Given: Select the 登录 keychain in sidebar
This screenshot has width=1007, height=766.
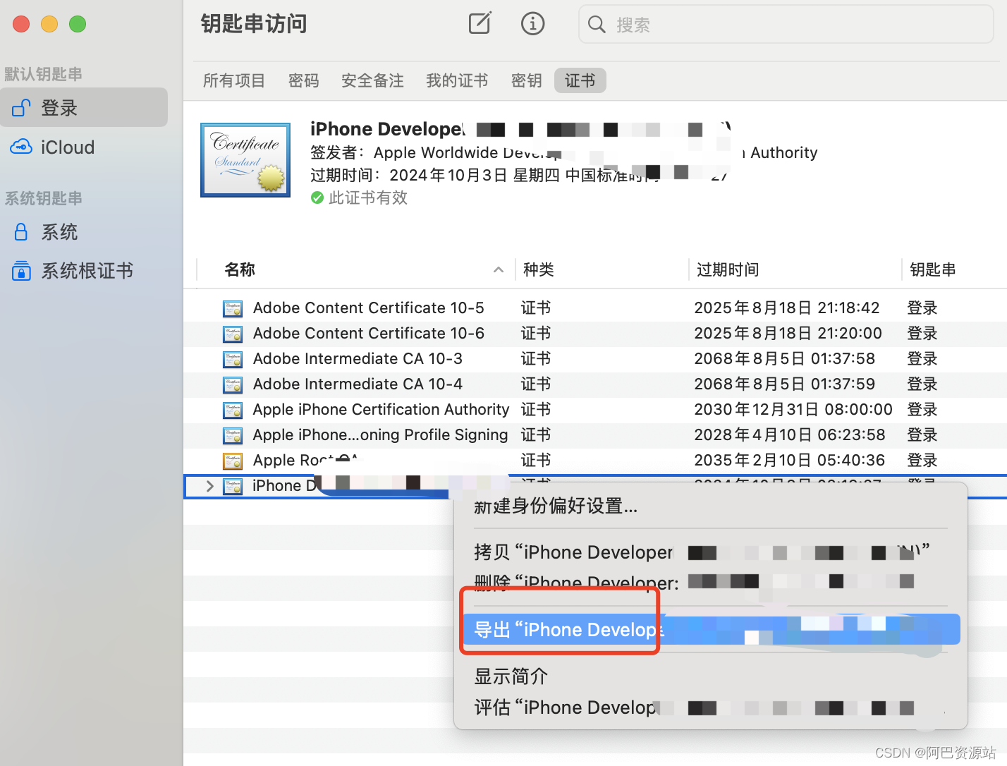Looking at the screenshot, I should [84, 108].
